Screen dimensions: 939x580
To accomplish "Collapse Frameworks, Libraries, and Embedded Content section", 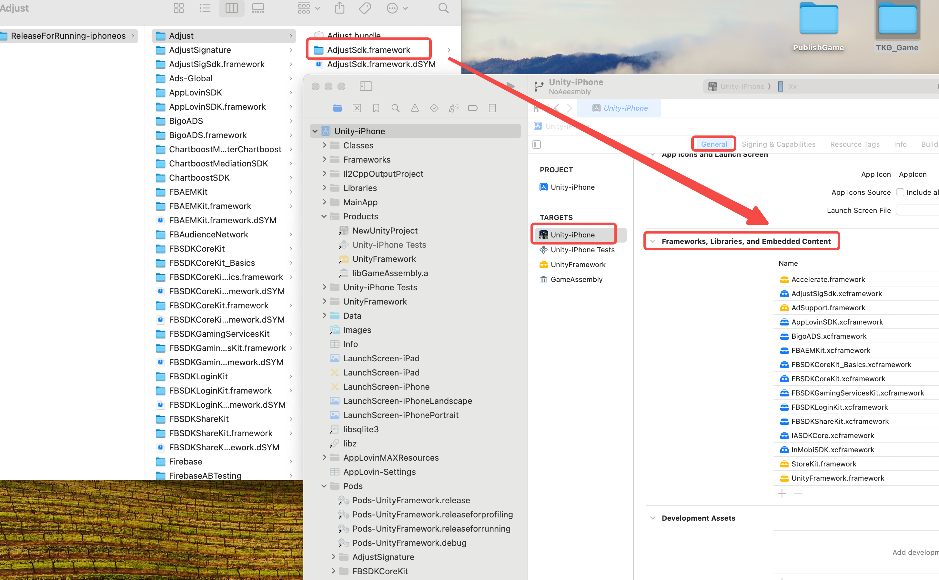I will pyautogui.click(x=653, y=241).
